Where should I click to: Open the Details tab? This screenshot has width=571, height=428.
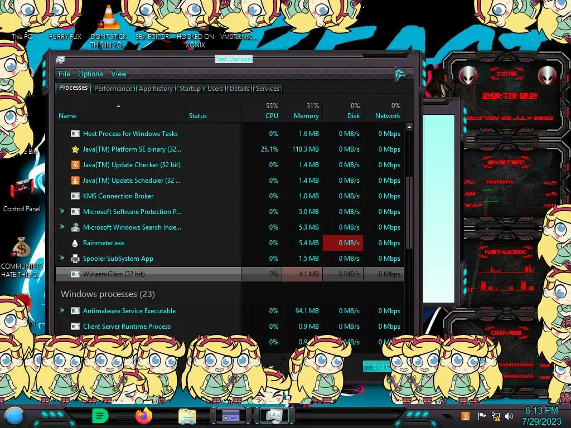[239, 89]
